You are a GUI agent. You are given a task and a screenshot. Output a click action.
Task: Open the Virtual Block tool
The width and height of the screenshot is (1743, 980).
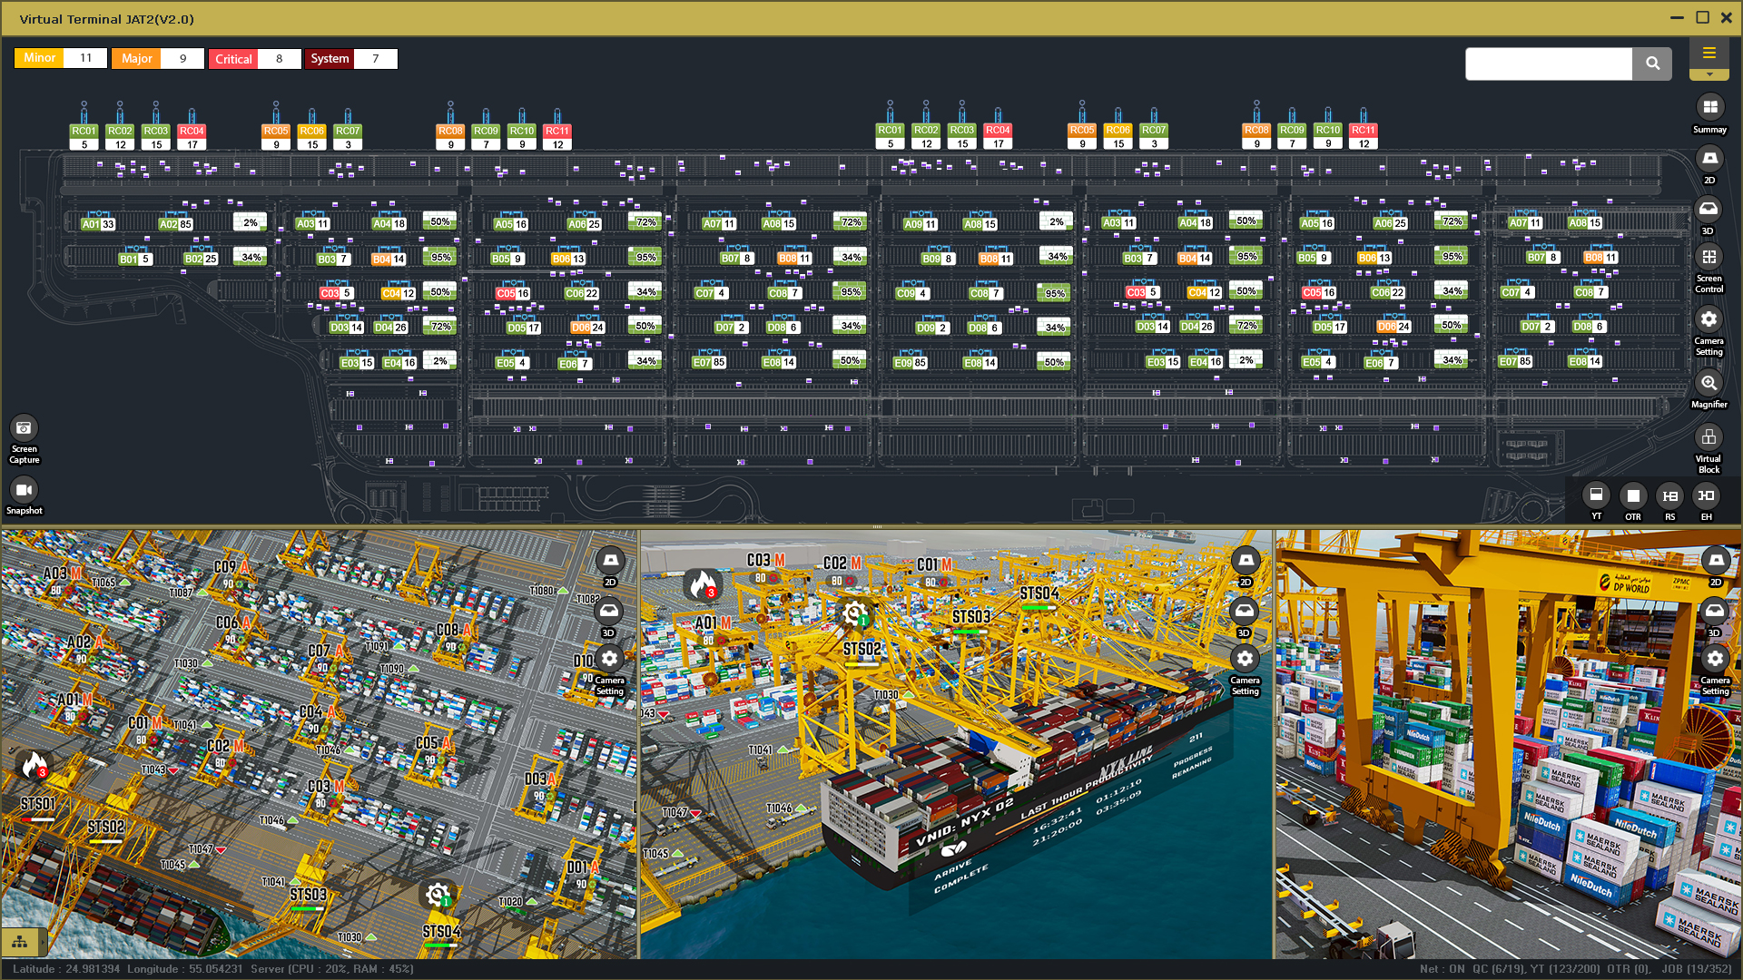(1709, 438)
